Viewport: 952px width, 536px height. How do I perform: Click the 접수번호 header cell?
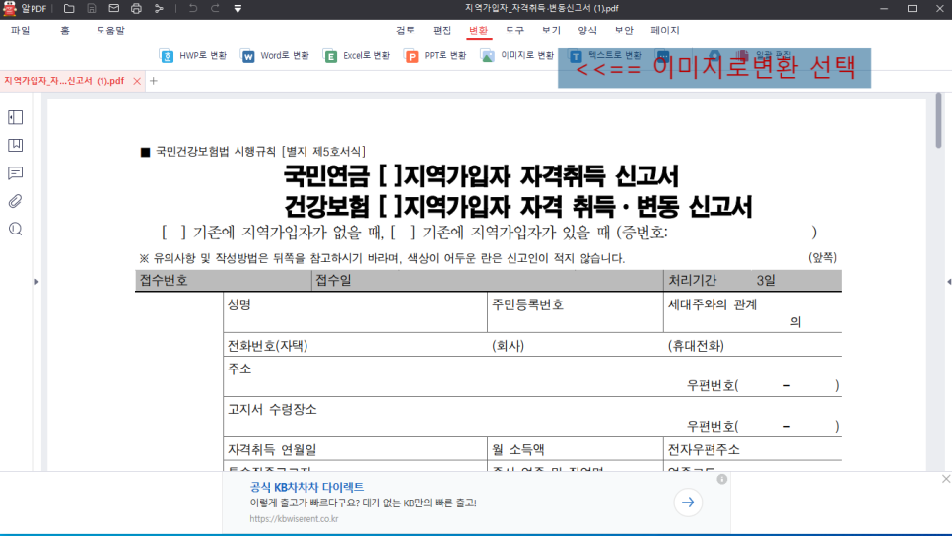pyautogui.click(x=224, y=281)
